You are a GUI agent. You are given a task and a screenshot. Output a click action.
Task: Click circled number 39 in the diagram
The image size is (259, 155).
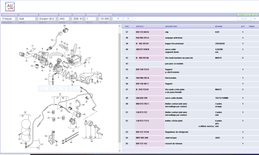click(90, 137)
